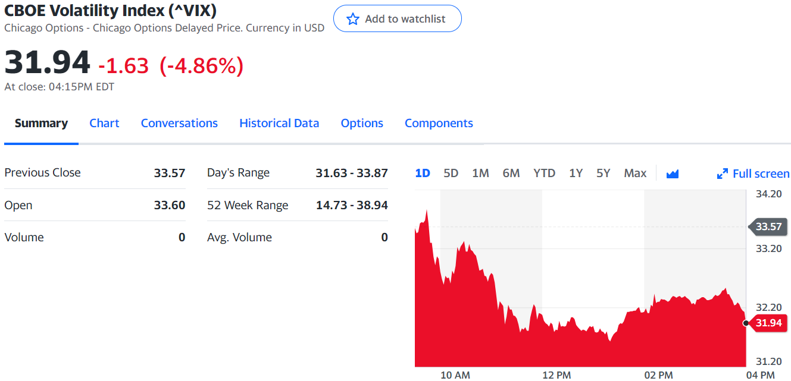This screenshot has height=381, width=791.
Task: Click the Avg. Volume label
Action: tap(239, 237)
